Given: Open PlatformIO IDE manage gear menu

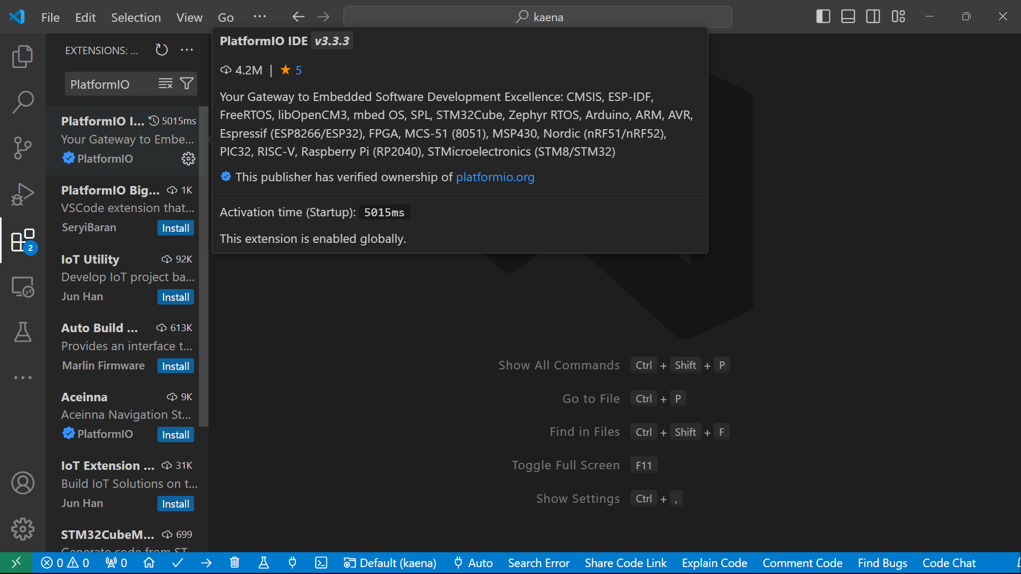Looking at the screenshot, I should click(188, 159).
